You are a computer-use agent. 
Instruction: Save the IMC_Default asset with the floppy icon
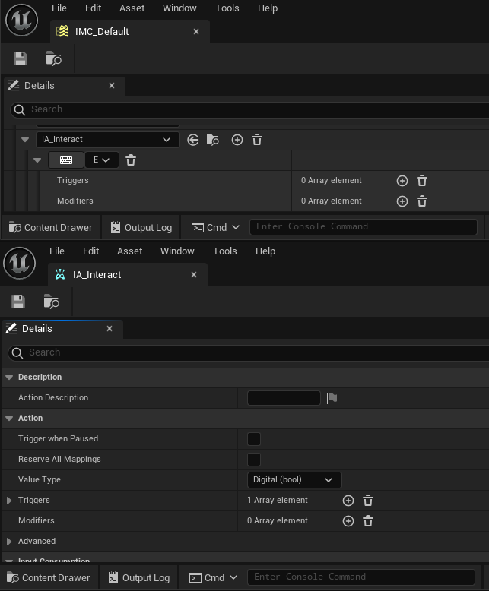(21, 58)
